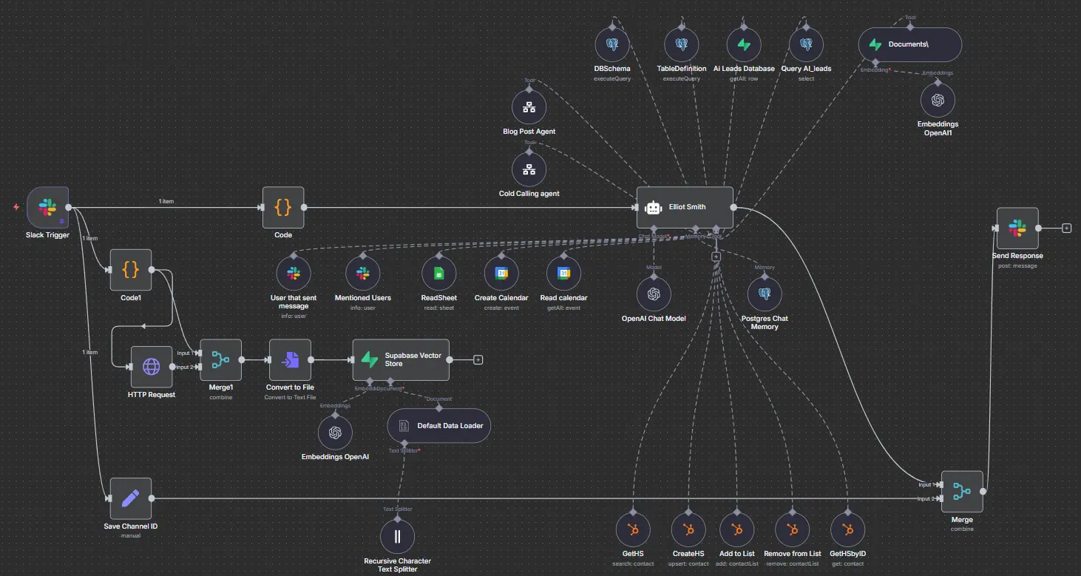Open the Add to List HubSpot node
Viewport: 1081px width, 576px height.
point(736,529)
